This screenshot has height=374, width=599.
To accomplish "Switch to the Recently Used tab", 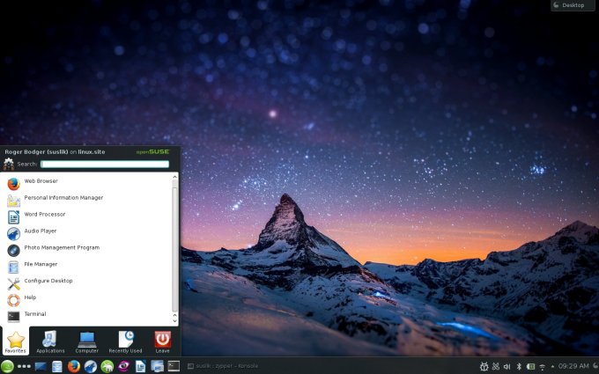I will point(125,341).
